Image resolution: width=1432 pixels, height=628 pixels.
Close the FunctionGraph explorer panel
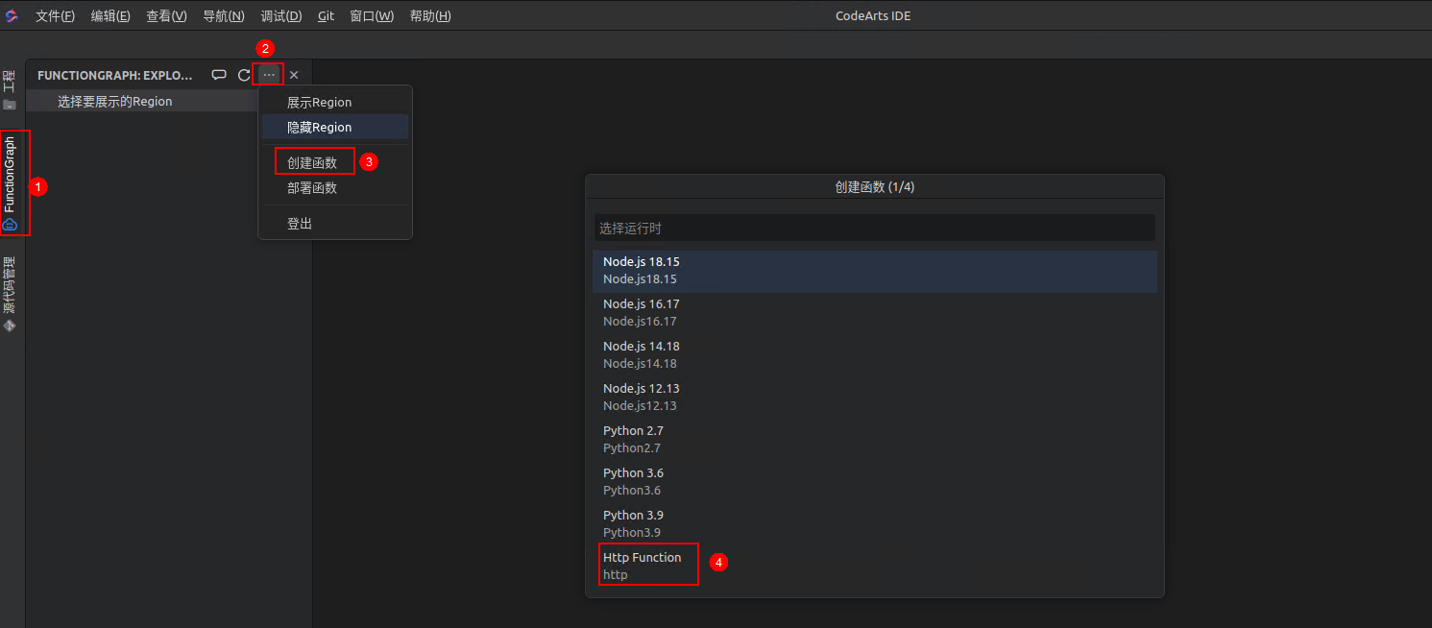tap(294, 75)
